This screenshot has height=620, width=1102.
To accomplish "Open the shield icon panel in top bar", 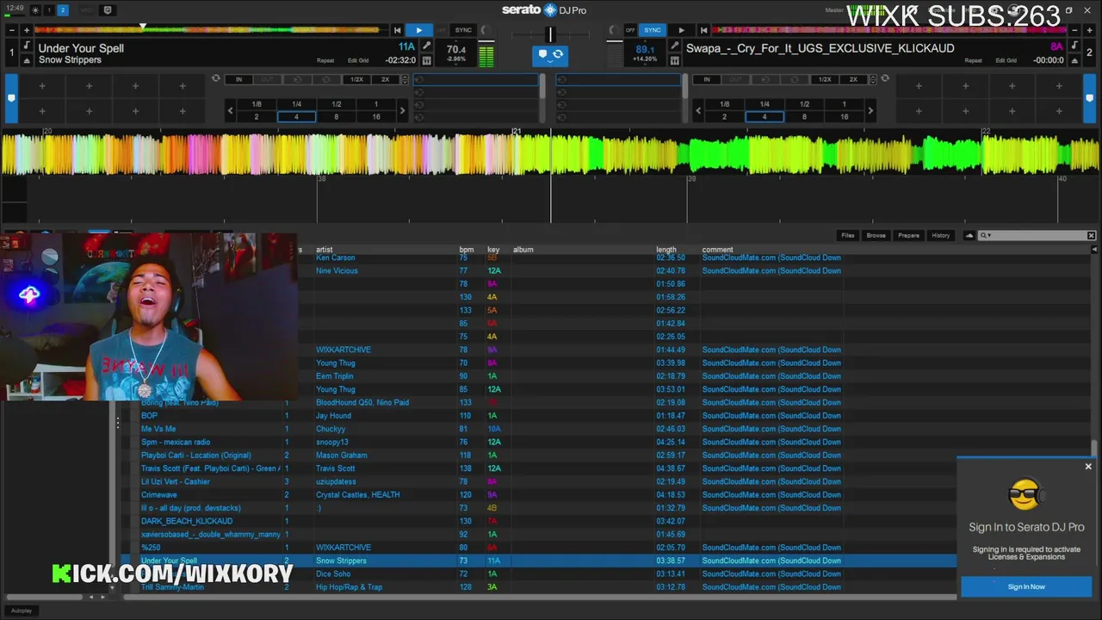I will [x=108, y=10].
